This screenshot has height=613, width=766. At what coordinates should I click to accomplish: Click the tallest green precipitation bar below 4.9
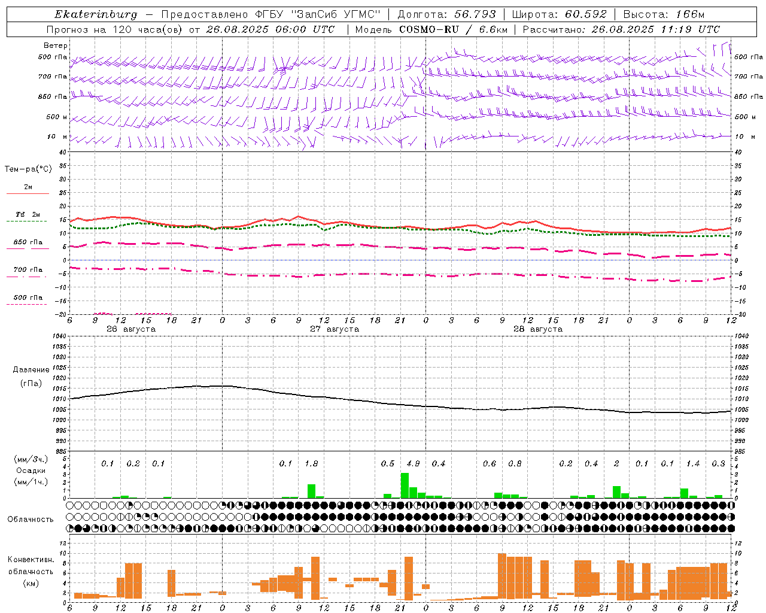pos(405,485)
